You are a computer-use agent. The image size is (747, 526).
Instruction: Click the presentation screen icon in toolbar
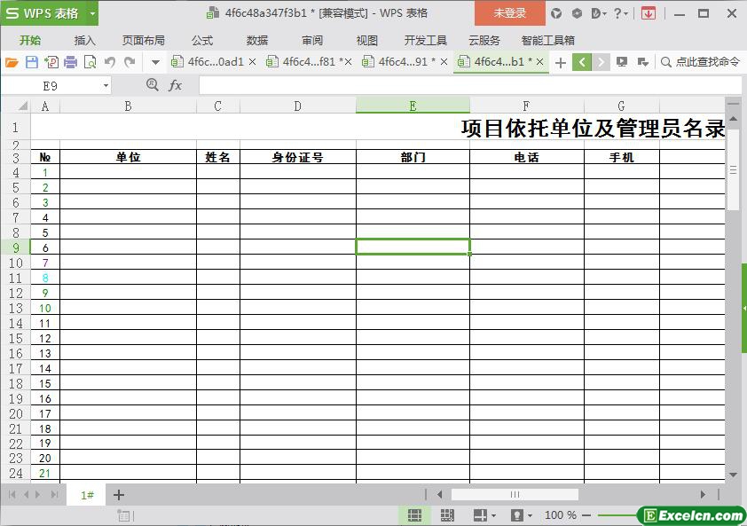point(622,62)
